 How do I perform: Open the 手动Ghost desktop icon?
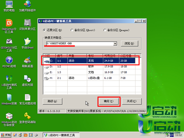point(28,44)
